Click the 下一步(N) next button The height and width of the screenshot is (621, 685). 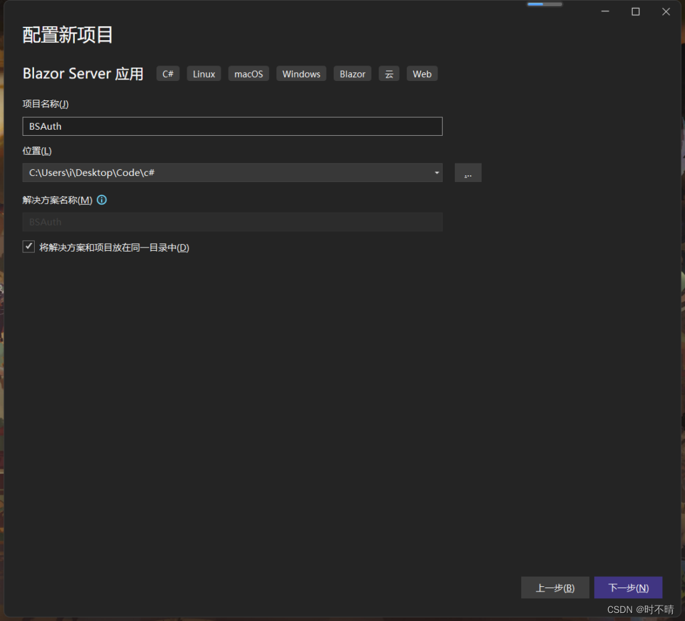coord(628,588)
